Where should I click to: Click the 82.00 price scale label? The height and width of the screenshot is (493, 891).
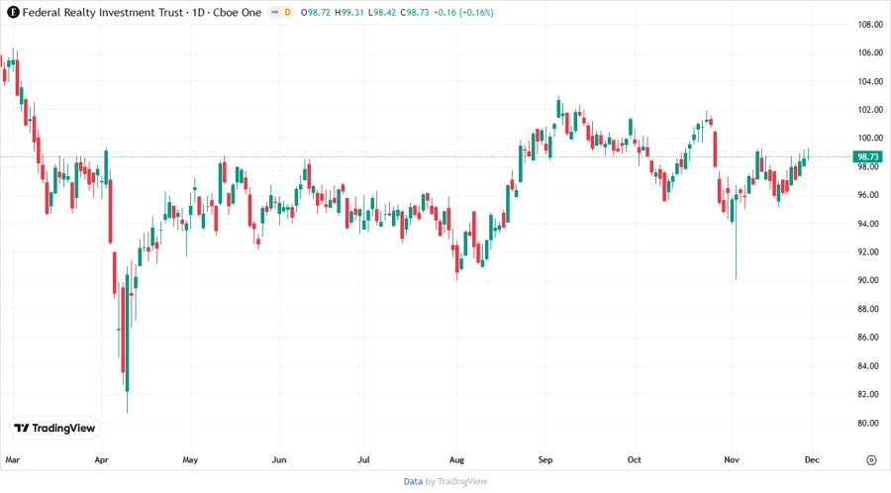870,394
